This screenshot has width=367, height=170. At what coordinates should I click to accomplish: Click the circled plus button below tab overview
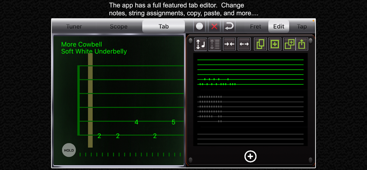click(250, 156)
